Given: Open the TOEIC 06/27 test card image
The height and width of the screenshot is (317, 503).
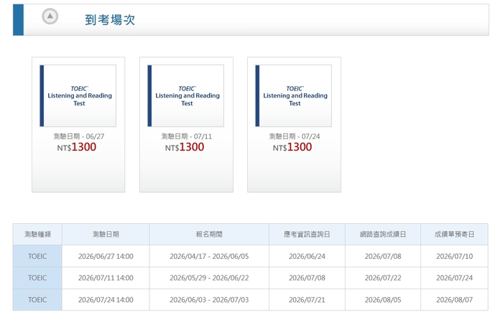Looking at the screenshot, I should pyautogui.click(x=78, y=95).
